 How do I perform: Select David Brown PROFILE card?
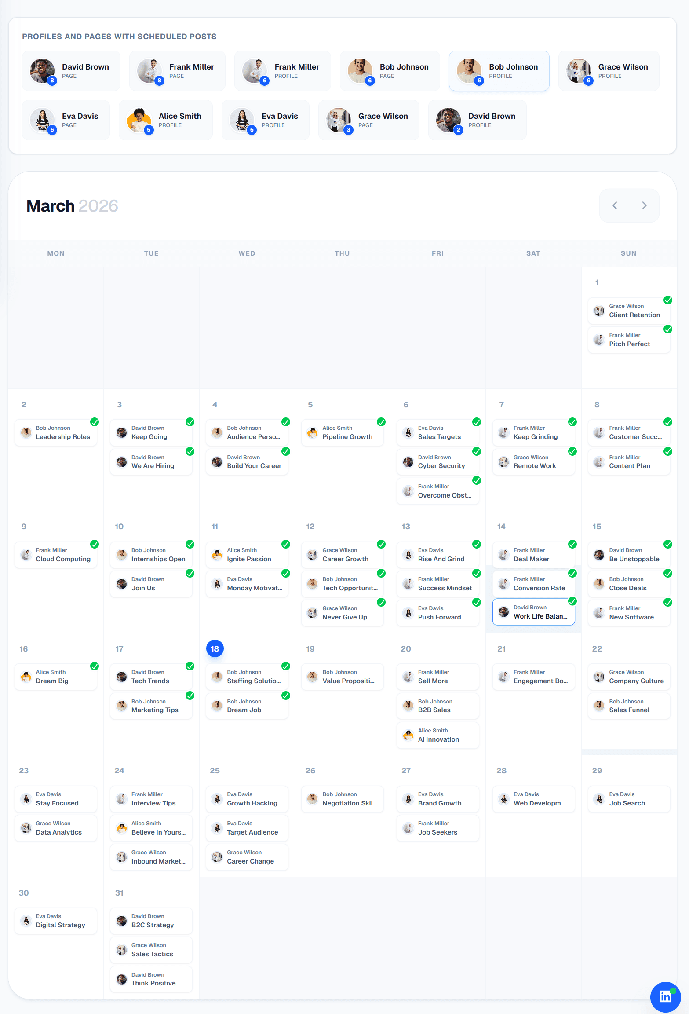coord(478,120)
